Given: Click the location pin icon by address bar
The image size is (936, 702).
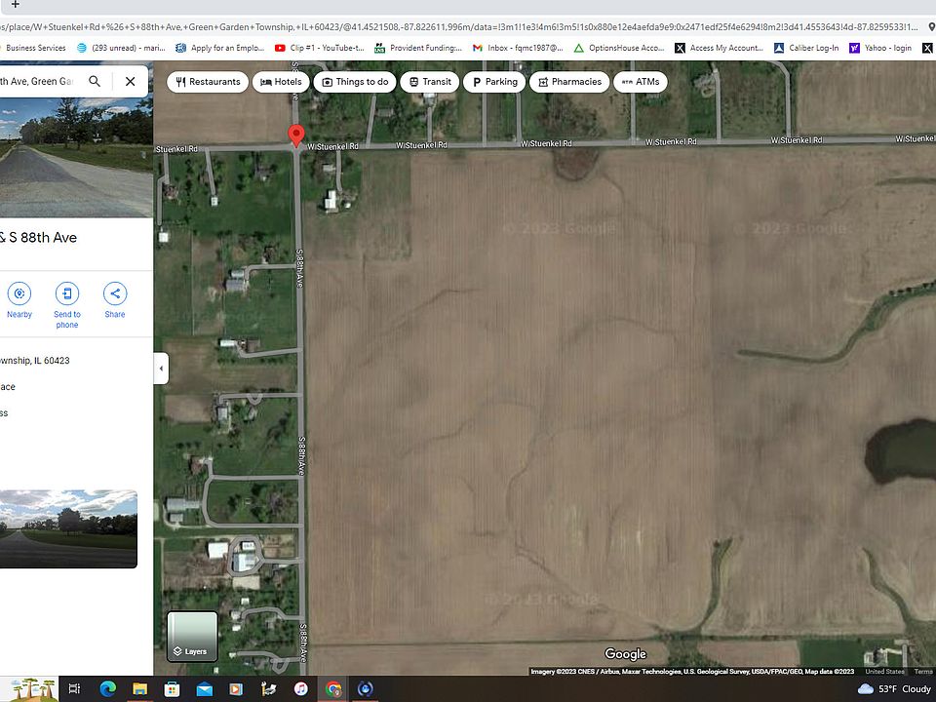Looking at the screenshot, I should (x=931, y=27).
